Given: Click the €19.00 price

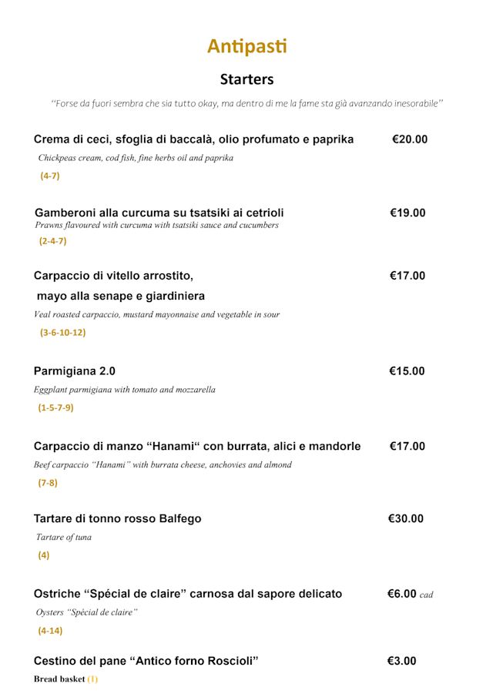Looking at the screenshot, I should (407, 213).
